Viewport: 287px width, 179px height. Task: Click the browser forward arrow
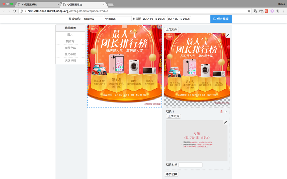(9, 11)
